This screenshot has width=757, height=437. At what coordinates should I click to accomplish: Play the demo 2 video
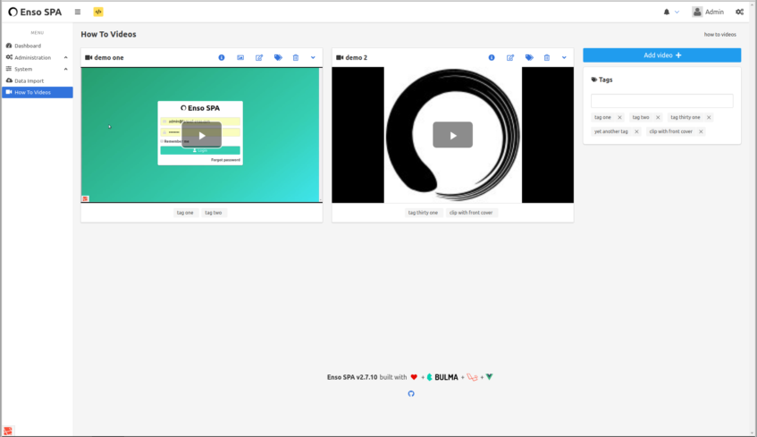pyautogui.click(x=453, y=135)
